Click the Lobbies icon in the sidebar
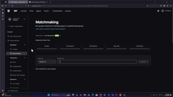Screen dimensions: 173x97 point(11,49)
